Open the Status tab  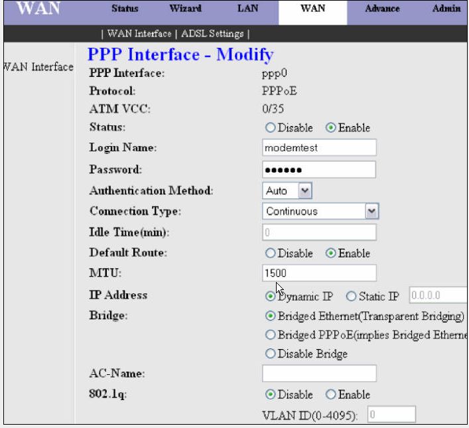point(125,9)
